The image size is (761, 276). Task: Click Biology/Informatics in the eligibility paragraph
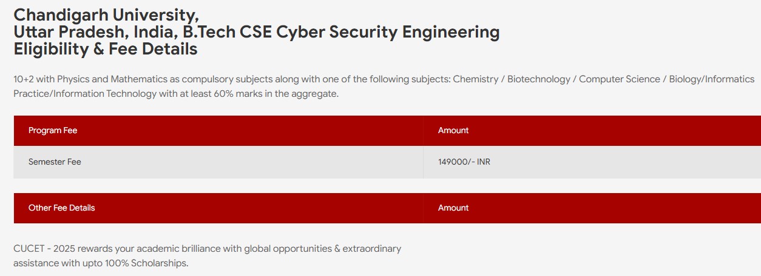pyautogui.click(x=712, y=79)
